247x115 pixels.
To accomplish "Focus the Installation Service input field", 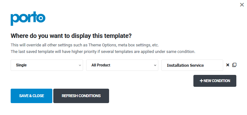I will click(x=192, y=65).
